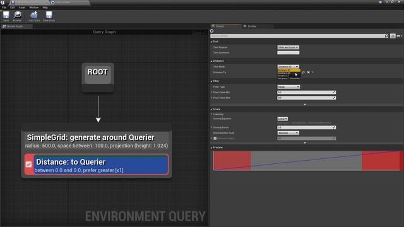
Task: Open the Help menu
Action: 45,8
